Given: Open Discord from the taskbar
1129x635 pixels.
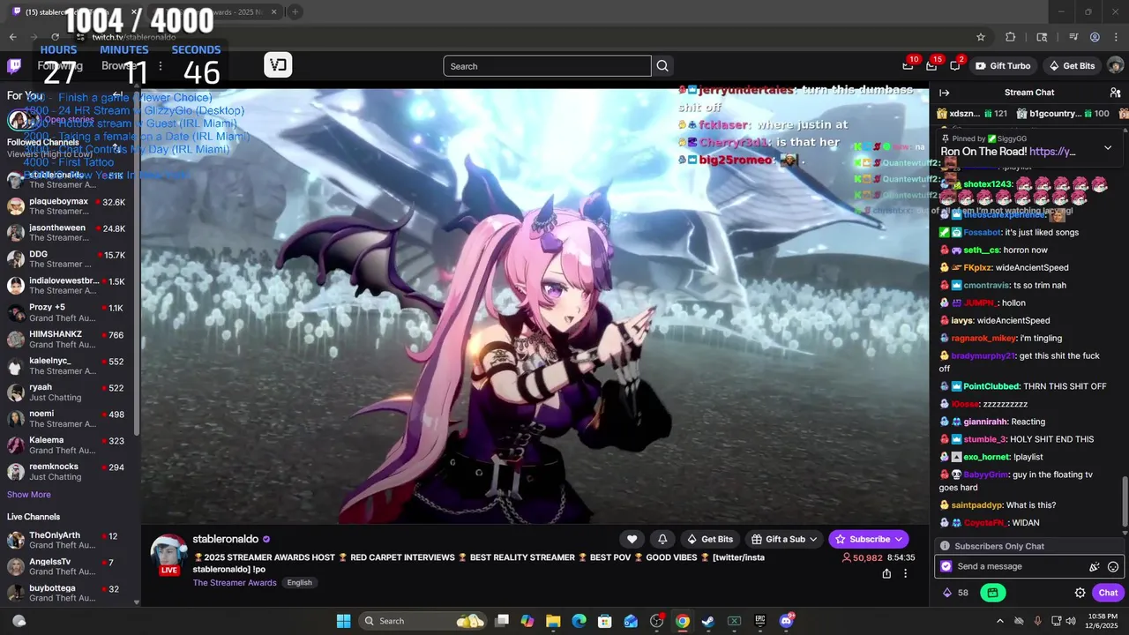Looking at the screenshot, I should (786, 621).
